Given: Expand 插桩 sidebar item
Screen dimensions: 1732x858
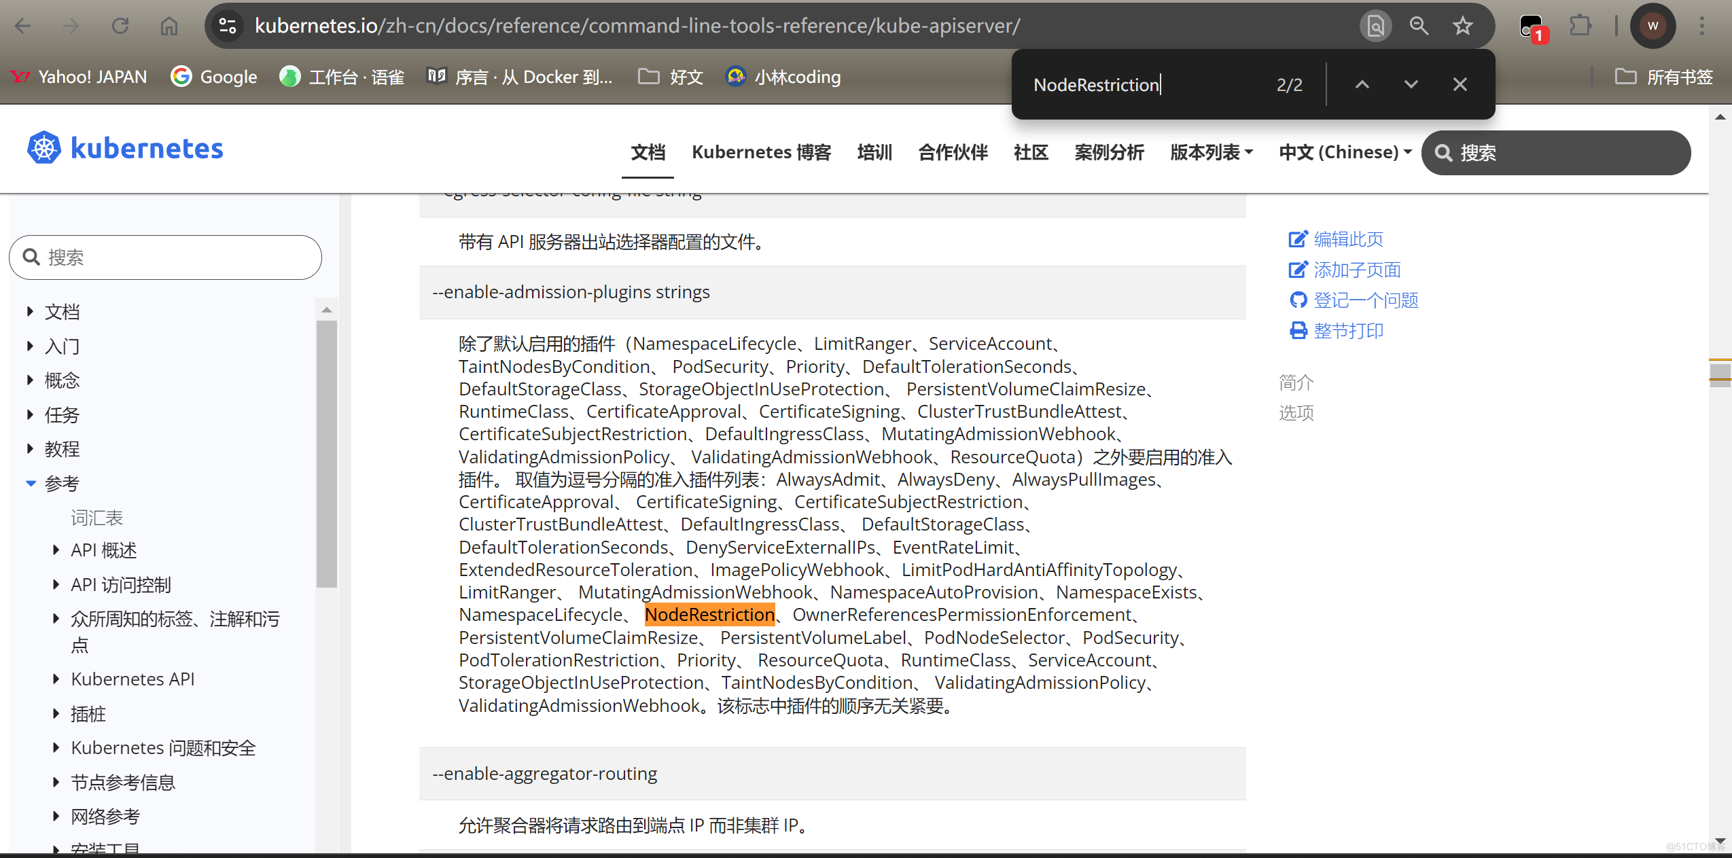Looking at the screenshot, I should (56, 713).
